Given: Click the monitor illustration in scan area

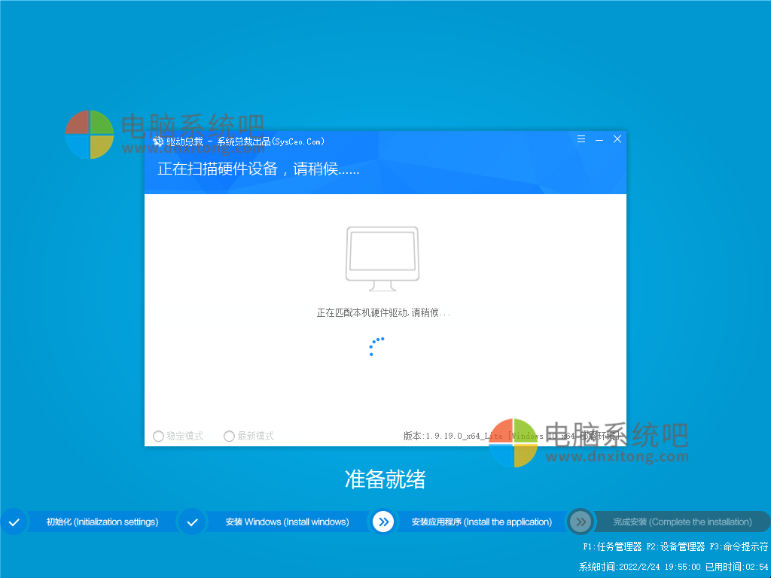Looking at the screenshot, I should 382,257.
